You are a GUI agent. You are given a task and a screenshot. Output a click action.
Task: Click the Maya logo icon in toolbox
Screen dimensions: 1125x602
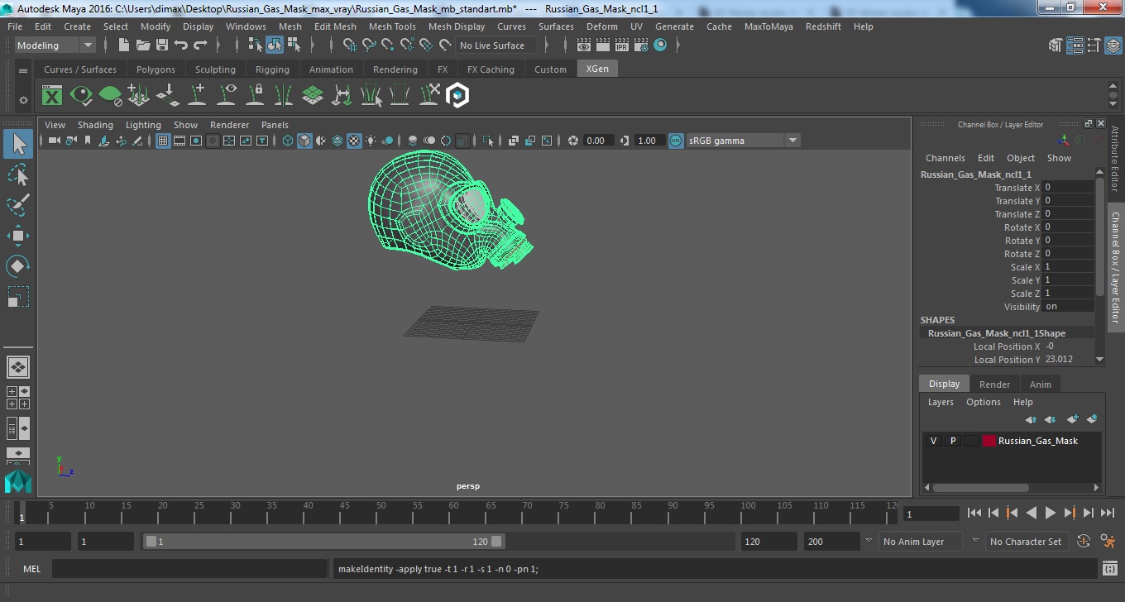click(18, 480)
